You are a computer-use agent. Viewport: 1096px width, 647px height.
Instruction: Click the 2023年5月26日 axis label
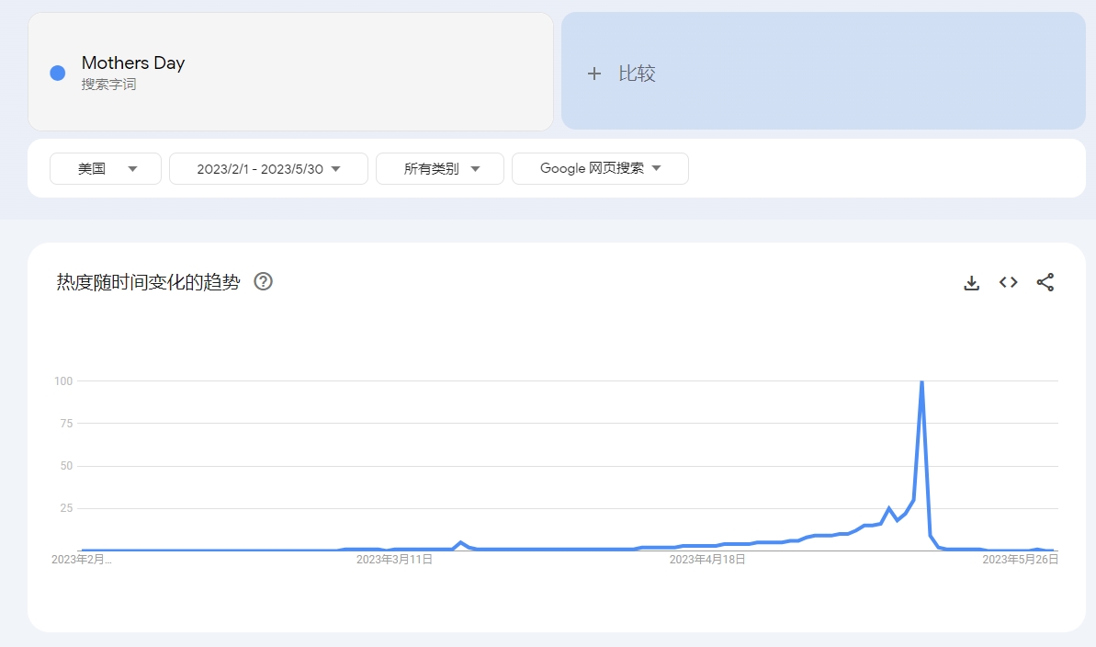tap(1020, 559)
